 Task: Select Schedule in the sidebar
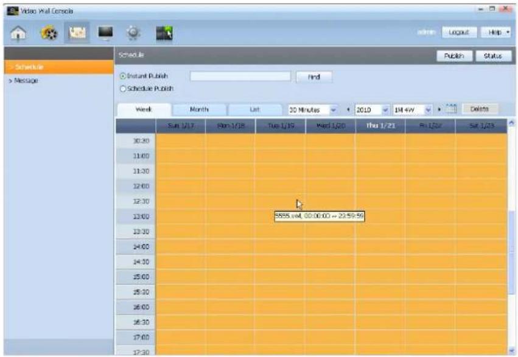click(59, 67)
